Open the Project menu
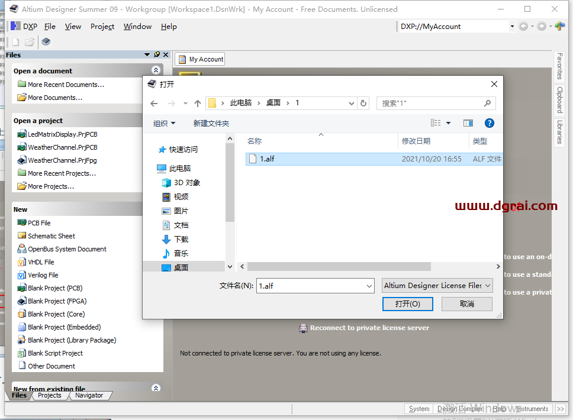 [102, 27]
